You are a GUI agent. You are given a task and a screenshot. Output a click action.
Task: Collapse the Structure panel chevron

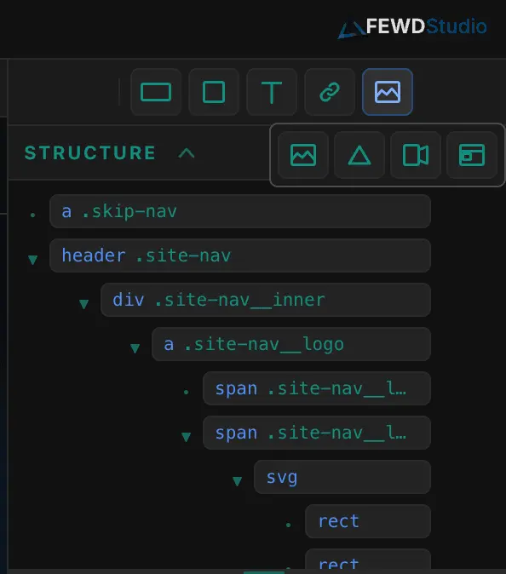click(x=187, y=153)
